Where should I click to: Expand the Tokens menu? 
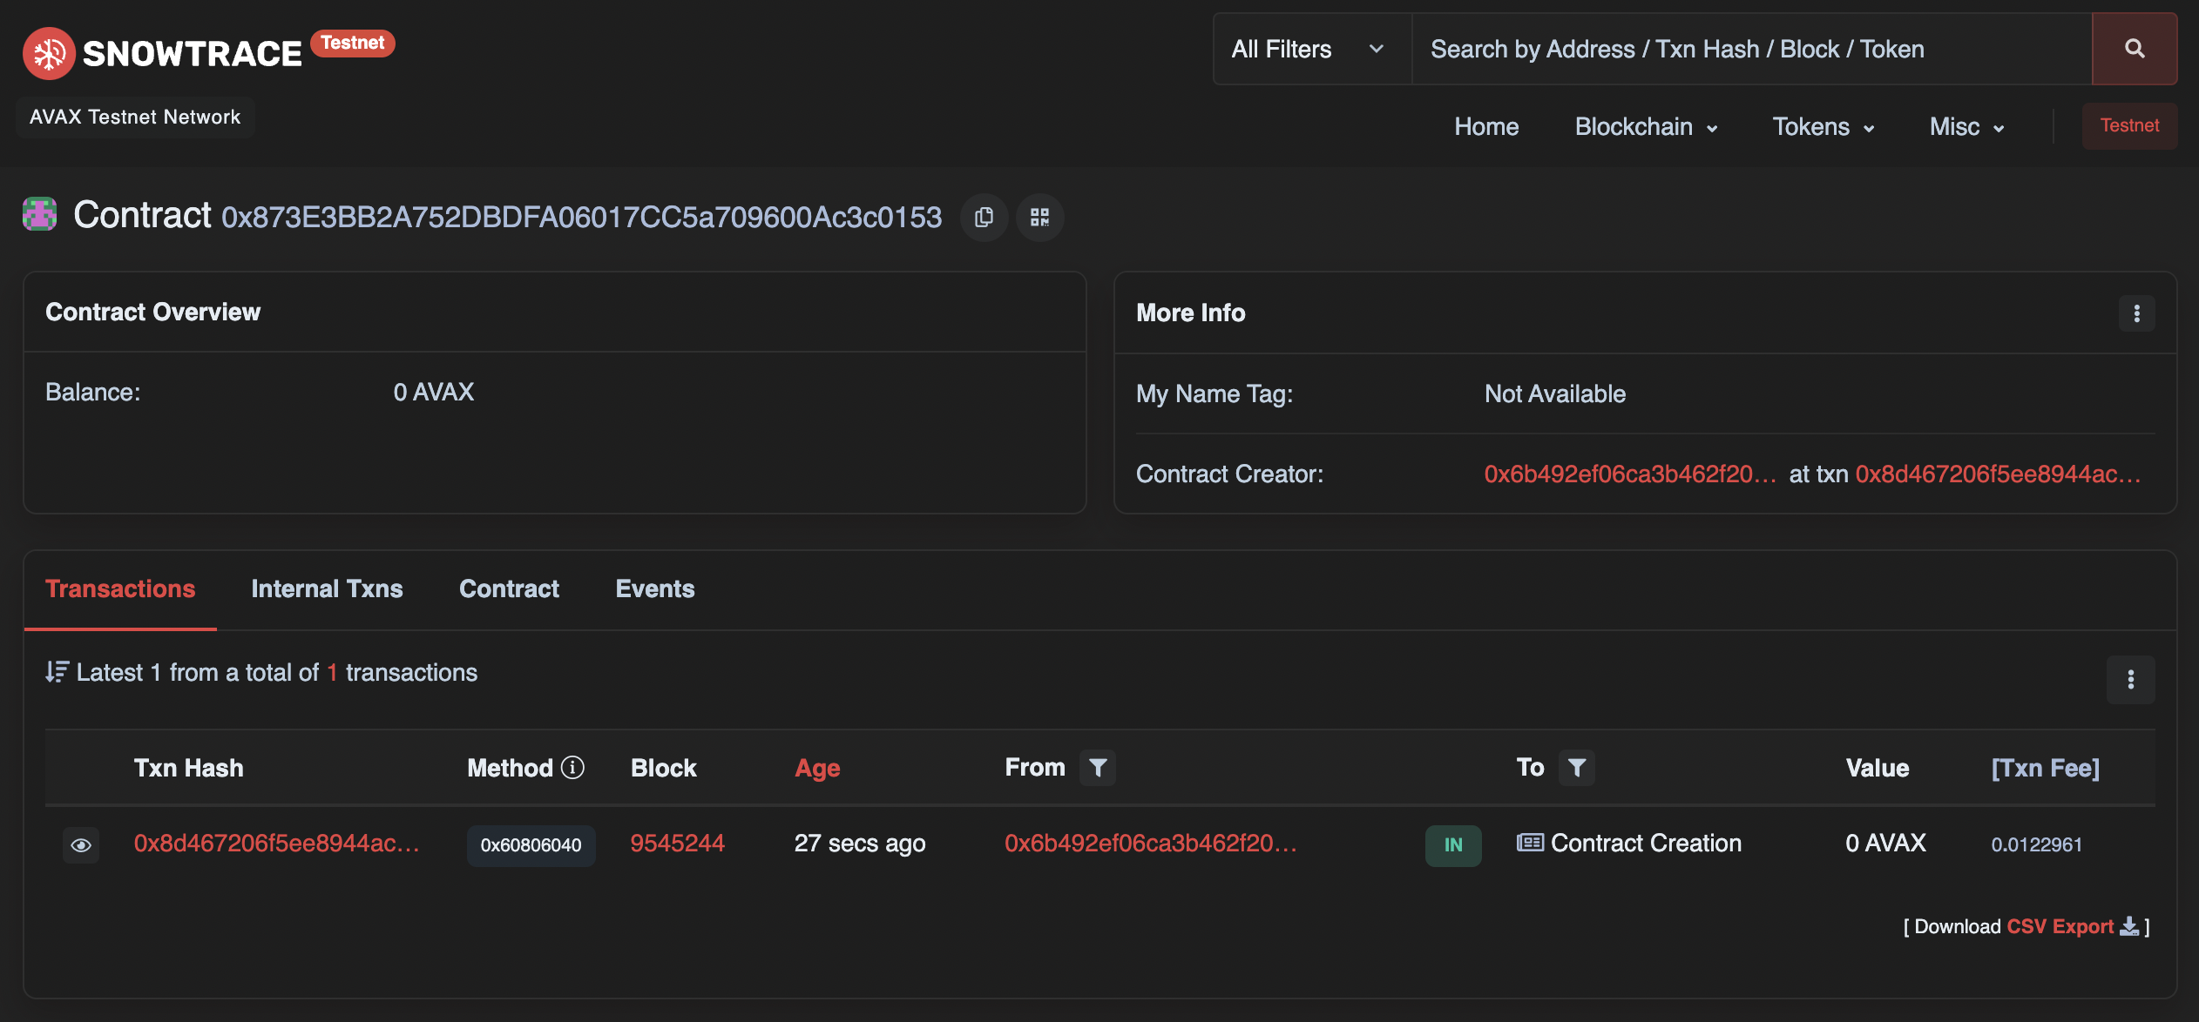pos(1823,127)
